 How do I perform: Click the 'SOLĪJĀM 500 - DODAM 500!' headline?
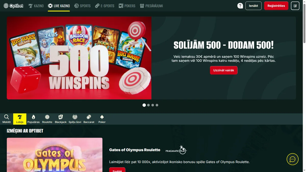point(224,45)
